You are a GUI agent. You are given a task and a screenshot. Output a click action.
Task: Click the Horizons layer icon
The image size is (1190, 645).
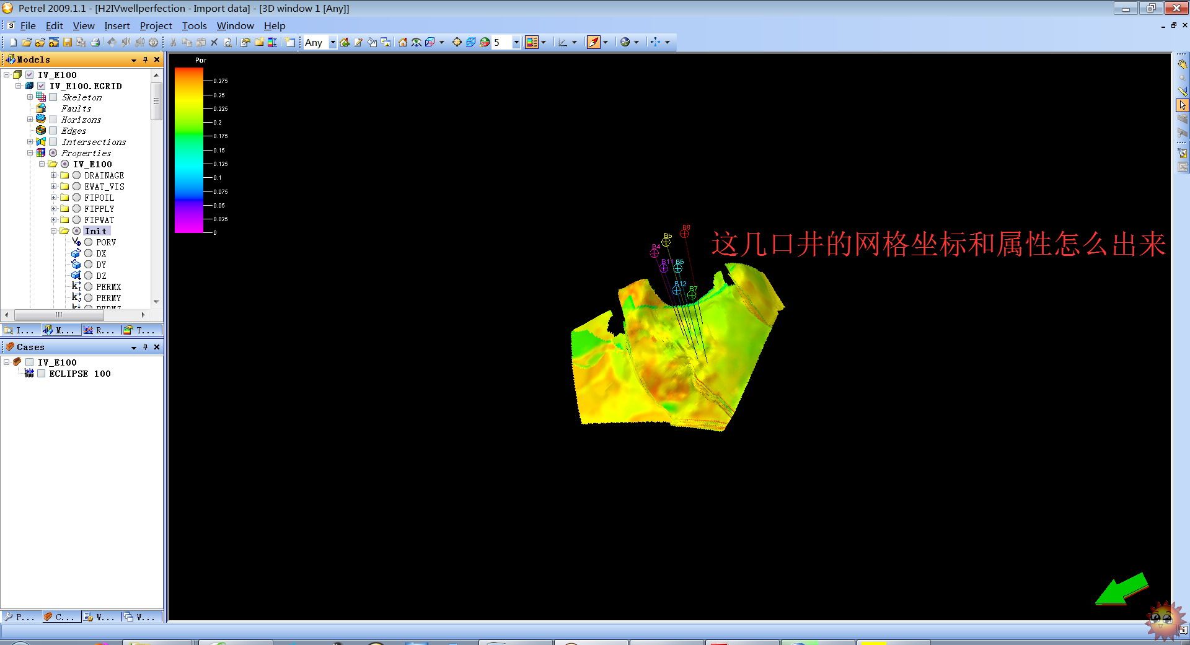pyautogui.click(x=41, y=119)
